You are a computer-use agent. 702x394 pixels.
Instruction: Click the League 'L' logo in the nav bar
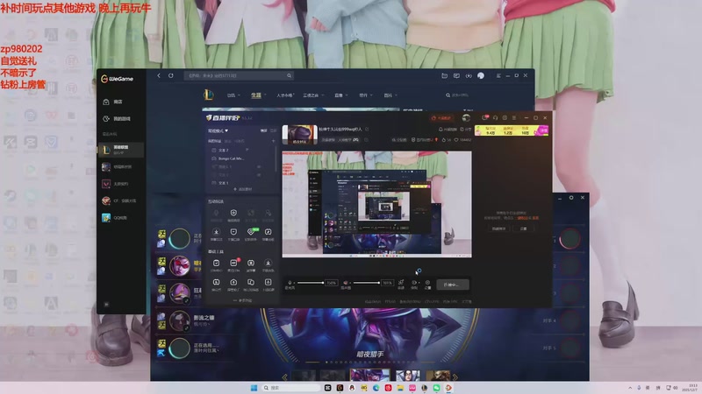(208, 95)
